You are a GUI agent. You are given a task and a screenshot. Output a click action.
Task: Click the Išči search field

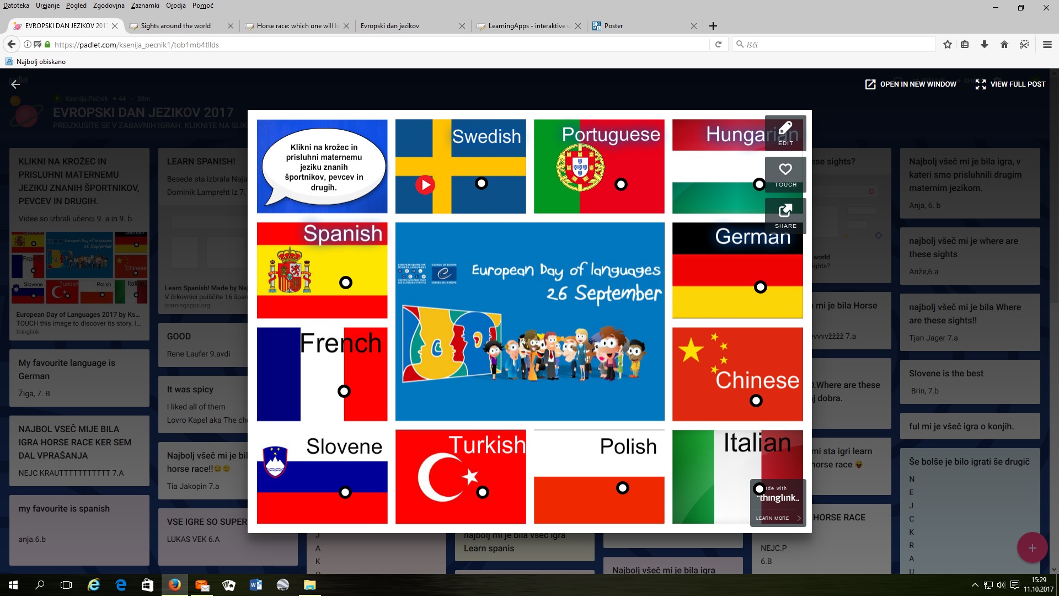[x=834, y=45]
